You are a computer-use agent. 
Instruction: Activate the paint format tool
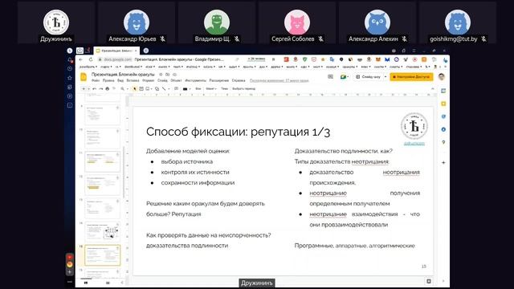point(114,89)
